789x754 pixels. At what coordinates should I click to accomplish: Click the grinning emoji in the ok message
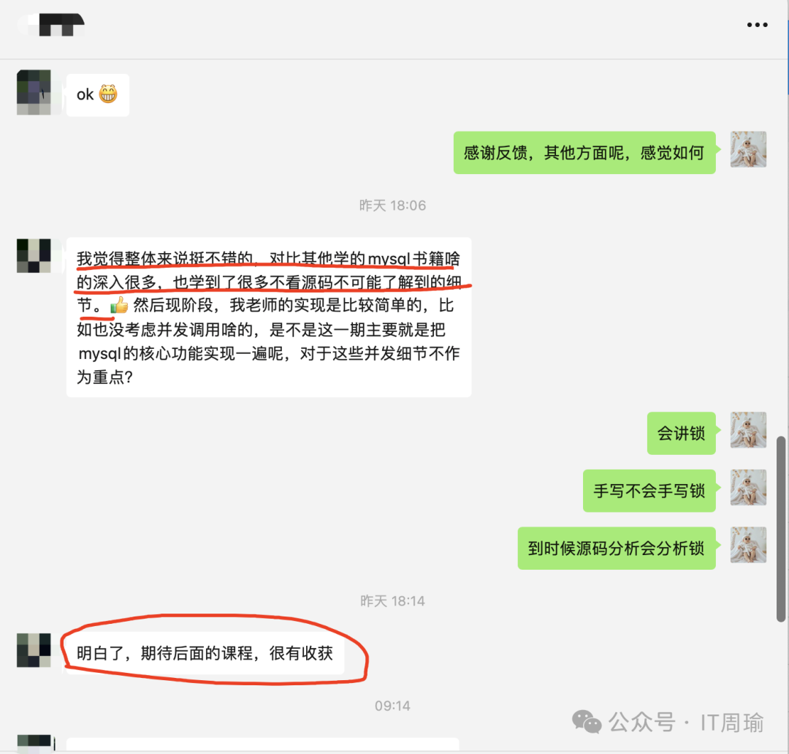[x=108, y=94]
